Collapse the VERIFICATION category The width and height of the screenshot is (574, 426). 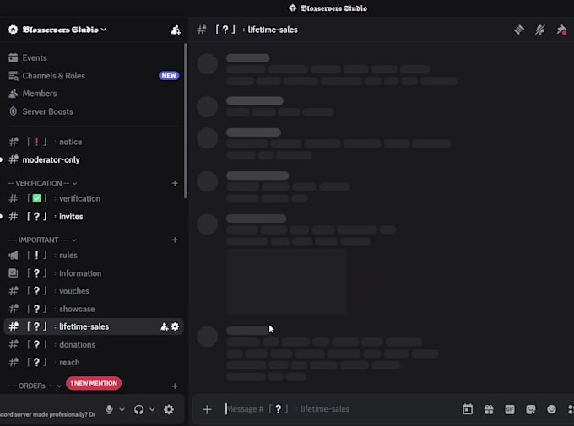pos(42,183)
